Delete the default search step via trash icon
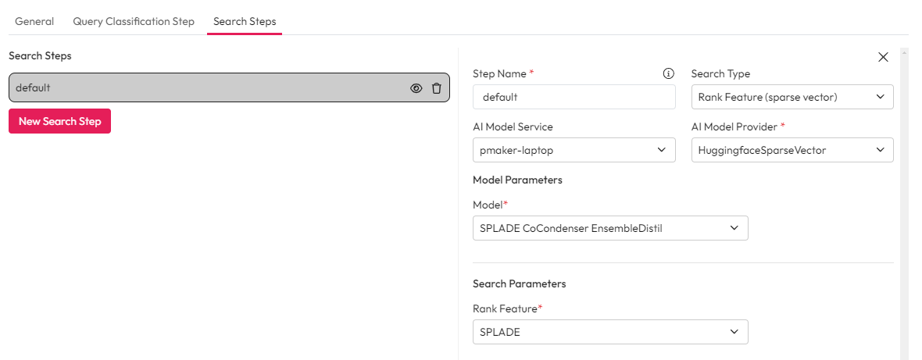The height and width of the screenshot is (360, 922). coord(437,88)
